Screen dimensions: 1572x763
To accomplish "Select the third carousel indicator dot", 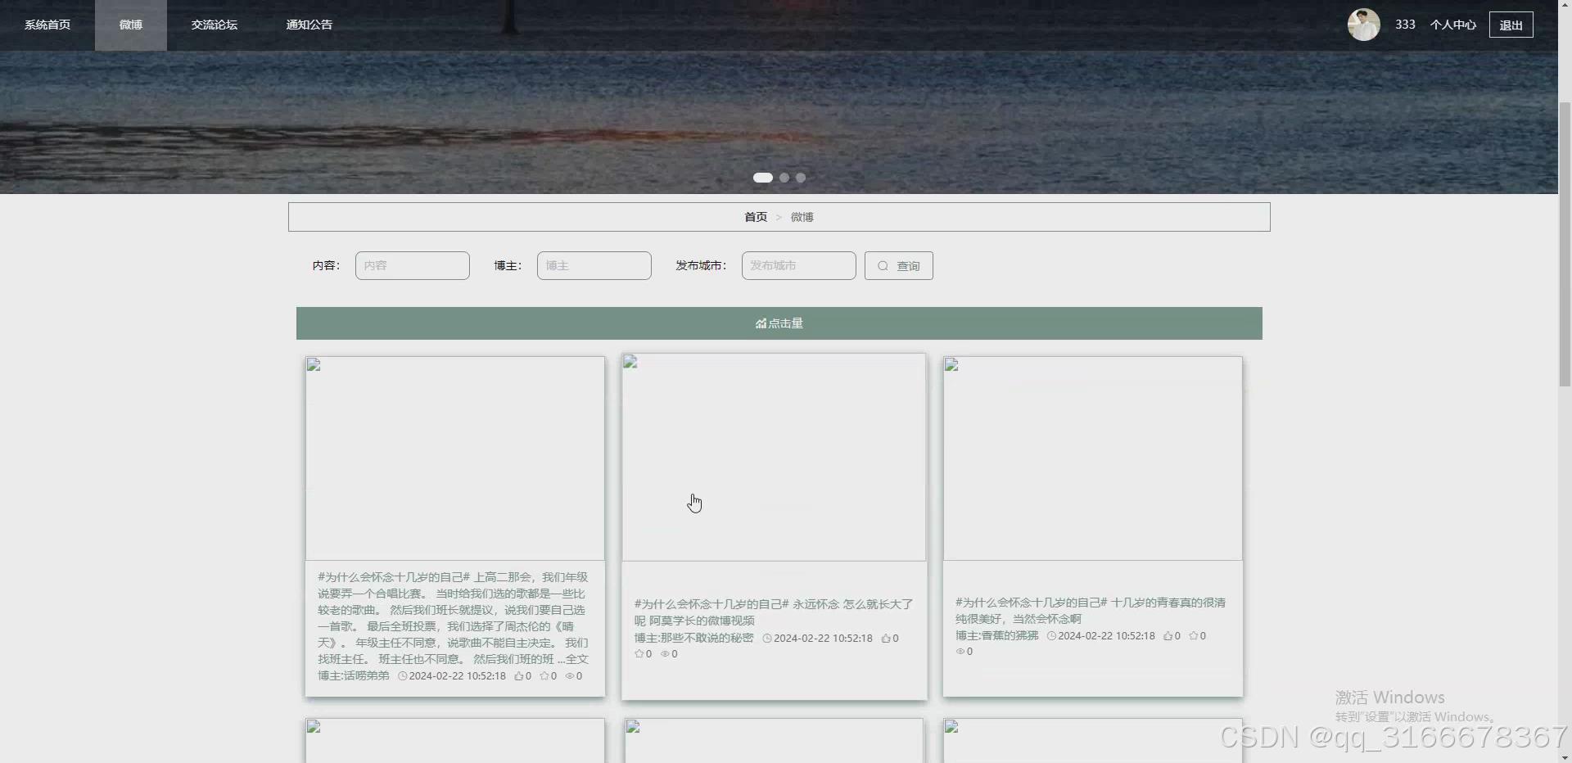I will click(801, 178).
